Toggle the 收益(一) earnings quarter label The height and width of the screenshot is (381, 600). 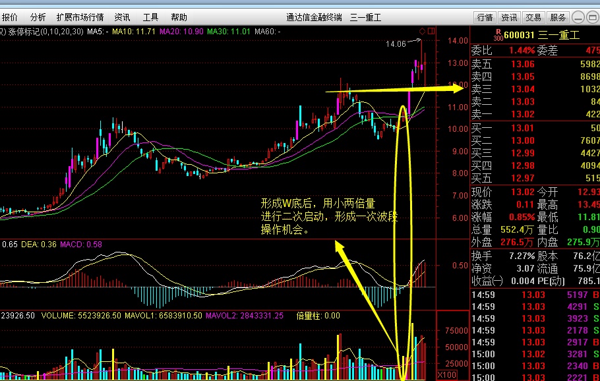487,280
